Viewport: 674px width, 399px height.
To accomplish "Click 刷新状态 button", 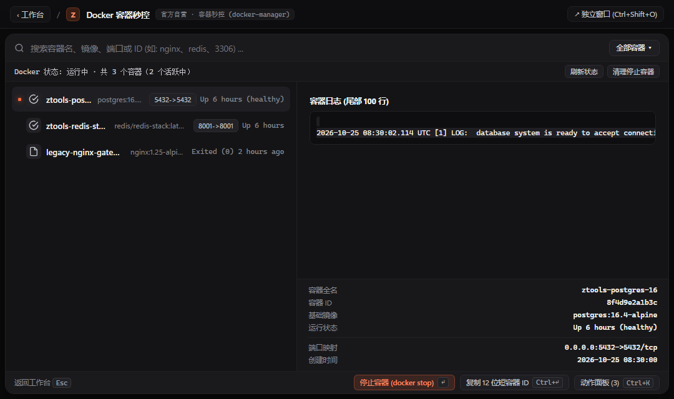I will [x=584, y=72].
